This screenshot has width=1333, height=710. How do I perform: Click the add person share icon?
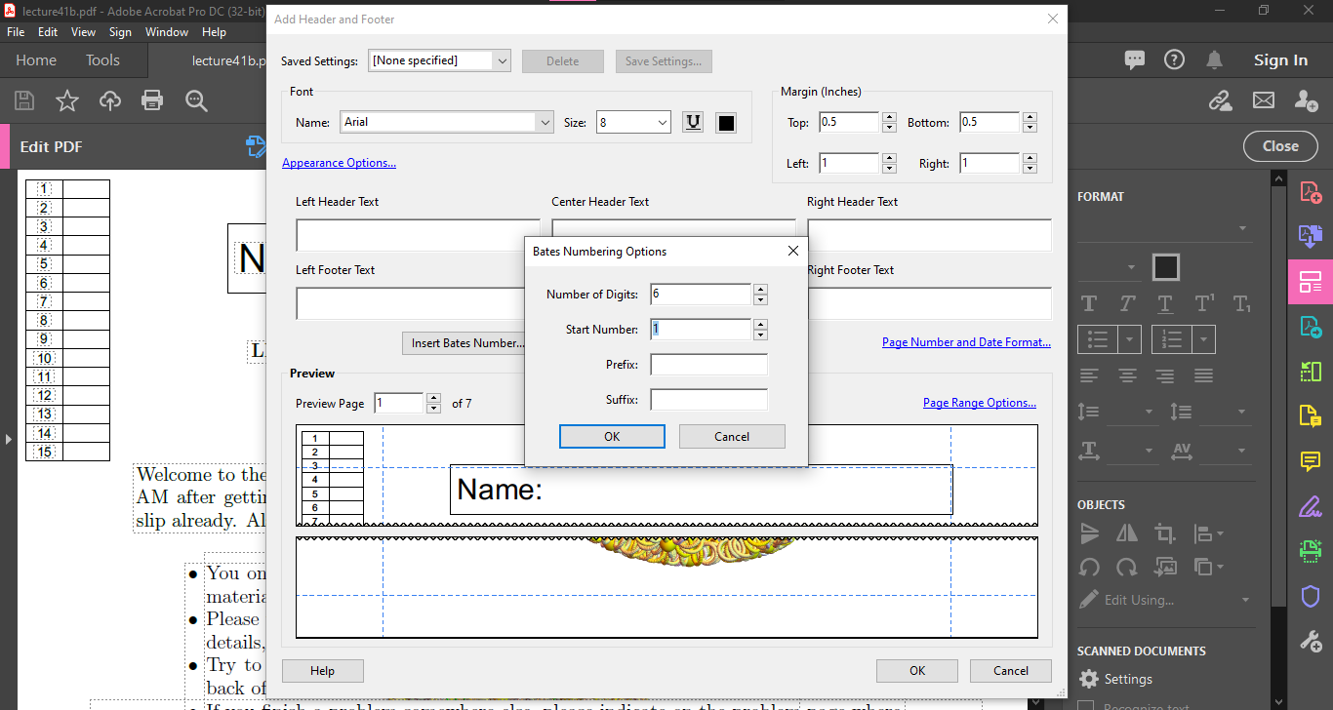pyautogui.click(x=1307, y=100)
